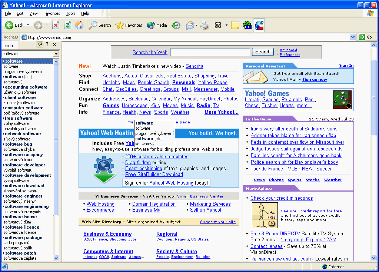Open the Favorites menu

[x=52, y=14]
